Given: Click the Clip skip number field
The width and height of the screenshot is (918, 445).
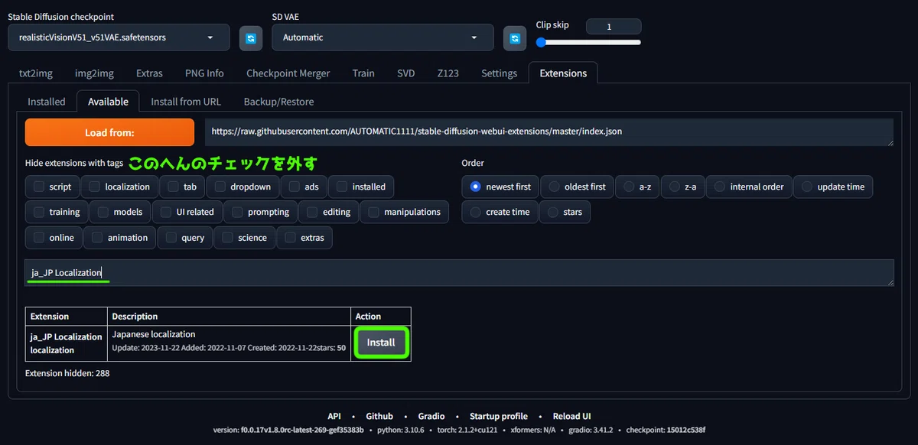Looking at the screenshot, I should click(613, 27).
